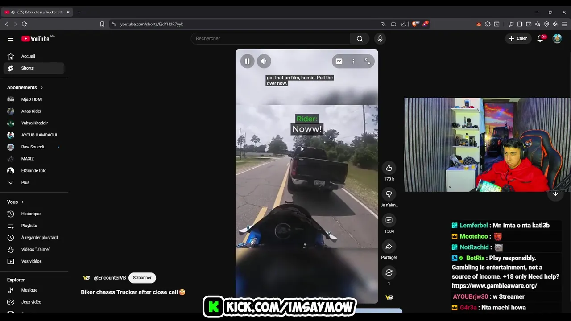
Task: Select Shorts in the sidebar
Action: [x=34, y=68]
